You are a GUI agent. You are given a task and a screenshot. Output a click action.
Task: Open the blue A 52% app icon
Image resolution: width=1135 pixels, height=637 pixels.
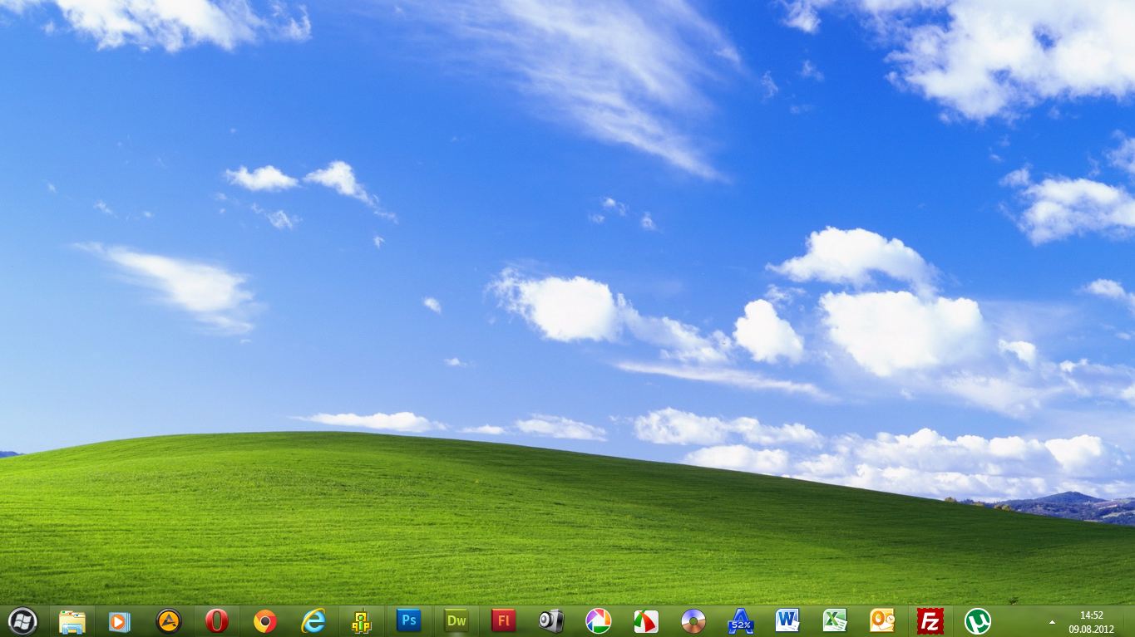(740, 620)
